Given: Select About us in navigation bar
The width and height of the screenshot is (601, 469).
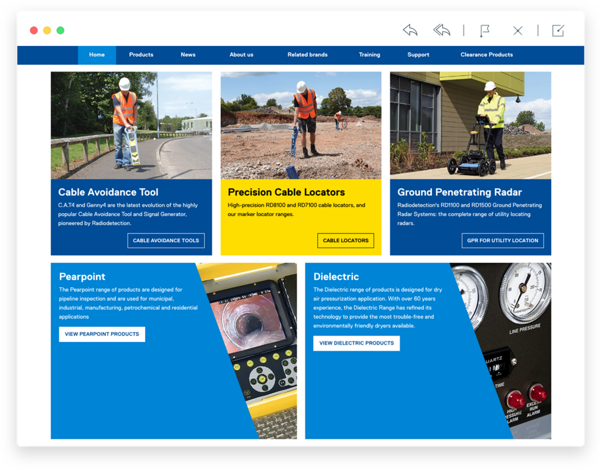Looking at the screenshot, I should click(x=241, y=55).
